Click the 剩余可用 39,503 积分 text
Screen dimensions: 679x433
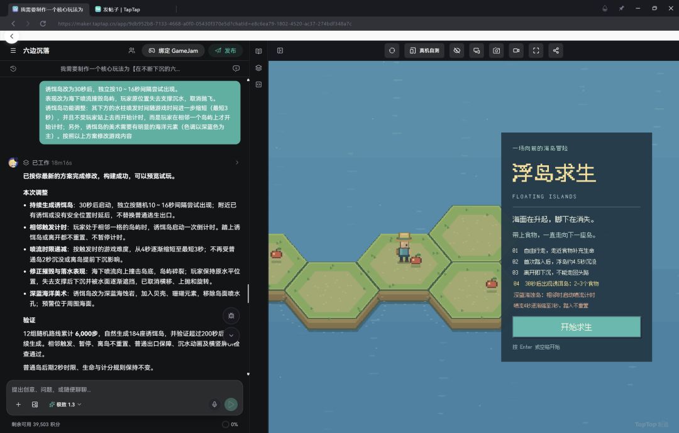pos(36,424)
